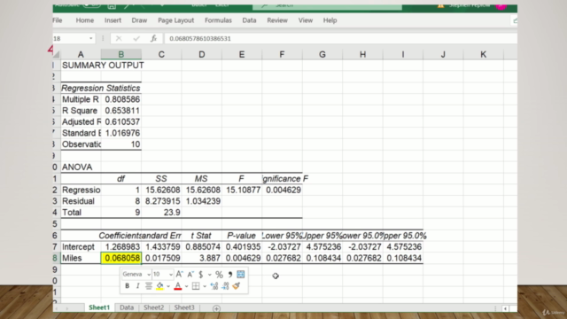Click the Select All corner triangle
The width and height of the screenshot is (567, 319).
(x=57, y=55)
